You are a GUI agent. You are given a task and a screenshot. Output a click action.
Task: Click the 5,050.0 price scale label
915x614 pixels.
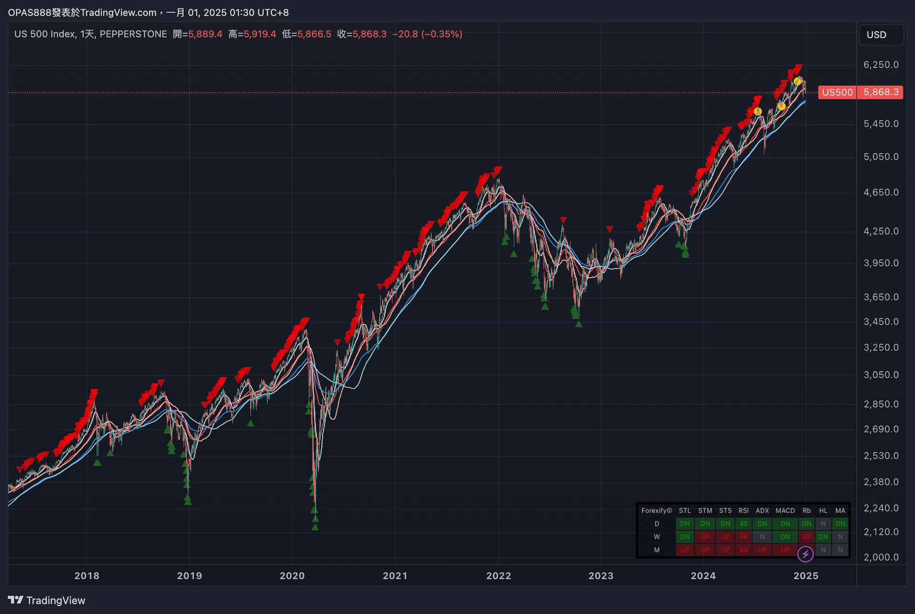881,156
